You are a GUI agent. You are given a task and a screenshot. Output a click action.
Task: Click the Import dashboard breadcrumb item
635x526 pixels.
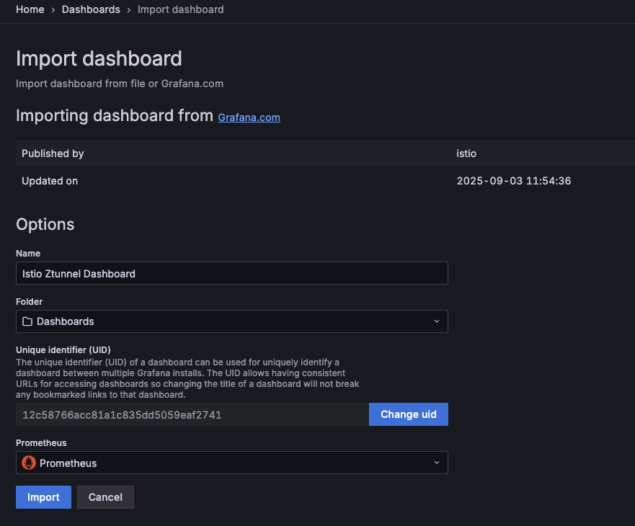point(180,9)
